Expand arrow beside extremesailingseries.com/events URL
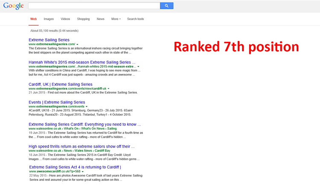The image size is (320, 186). click(87, 107)
